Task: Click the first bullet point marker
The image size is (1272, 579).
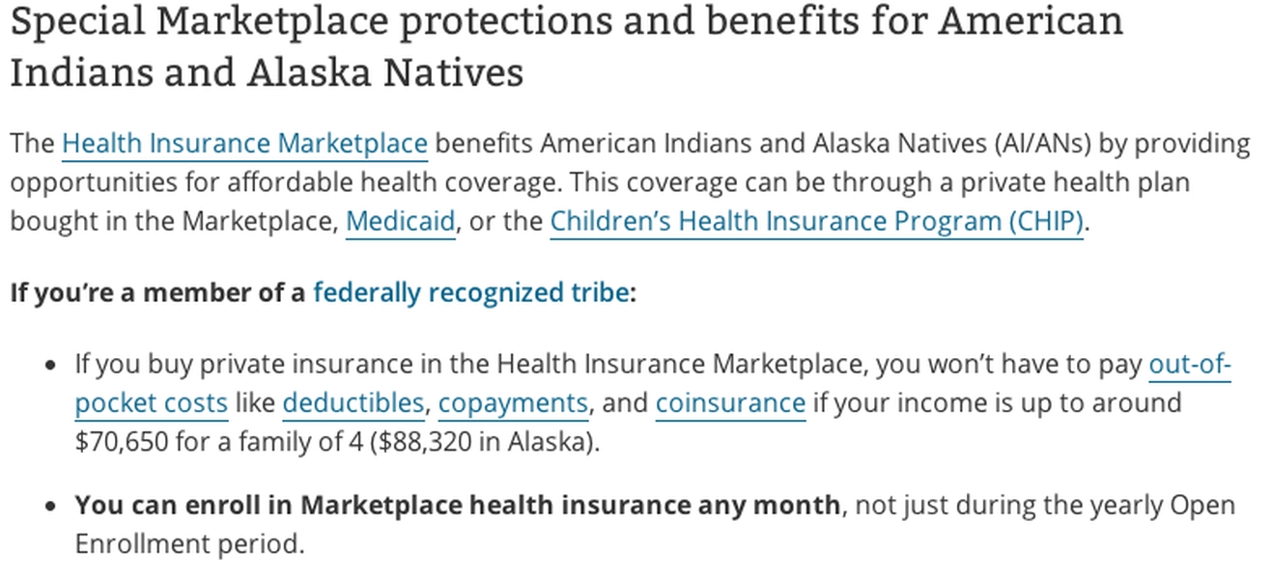Action: pyautogui.click(x=52, y=367)
